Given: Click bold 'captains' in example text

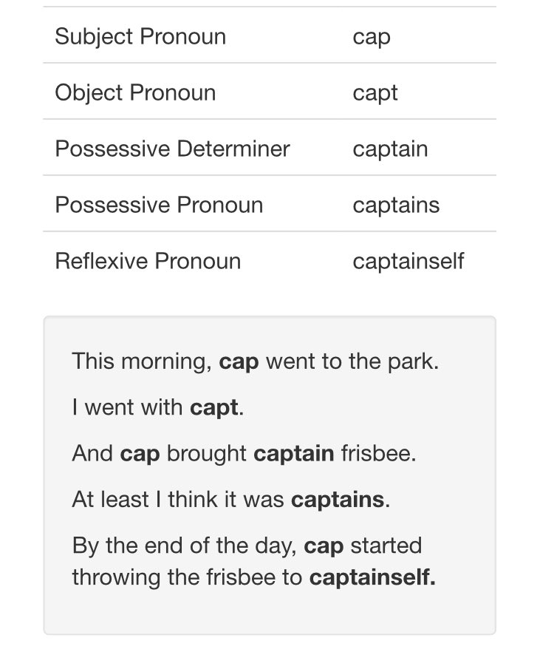Looking at the screenshot, I should (x=338, y=499).
